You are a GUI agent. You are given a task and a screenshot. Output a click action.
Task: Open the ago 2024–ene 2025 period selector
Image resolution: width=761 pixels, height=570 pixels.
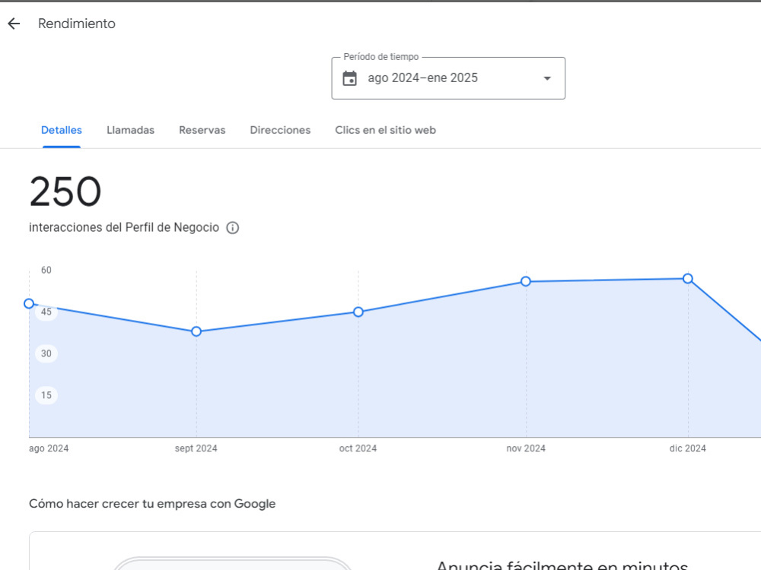click(x=448, y=78)
